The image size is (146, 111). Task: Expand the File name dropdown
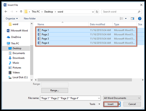coord(99,98)
